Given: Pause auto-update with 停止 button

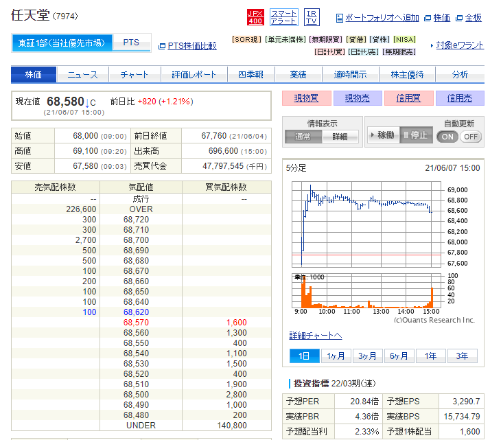Looking at the screenshot, I should [417, 135].
